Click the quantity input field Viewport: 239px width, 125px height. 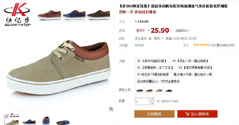pyautogui.click(x=142, y=101)
